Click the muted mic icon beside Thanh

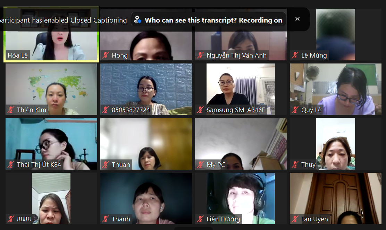(106, 219)
